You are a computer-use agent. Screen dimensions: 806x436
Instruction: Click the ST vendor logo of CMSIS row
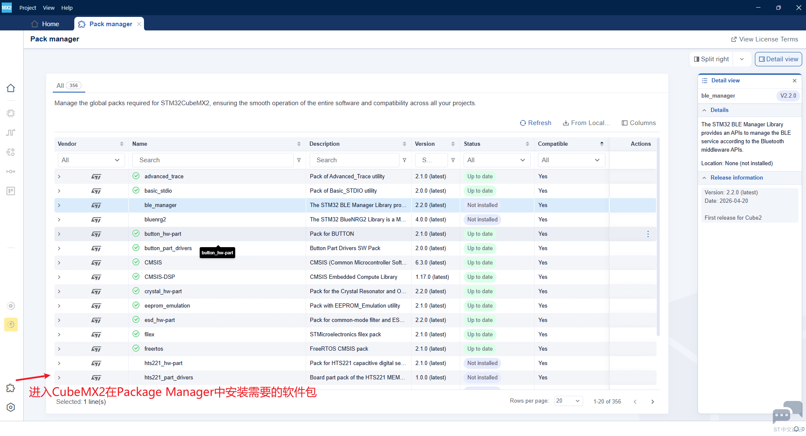point(96,263)
